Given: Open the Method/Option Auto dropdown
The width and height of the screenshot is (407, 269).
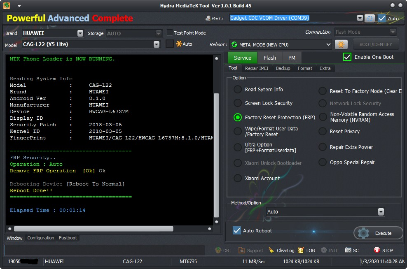Looking at the screenshot, I should click(x=381, y=212).
